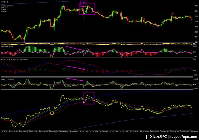Select the magenta cross marker at the 13 Oct low
The height and width of the screenshot is (140, 199).
pyautogui.click(x=24, y=41)
